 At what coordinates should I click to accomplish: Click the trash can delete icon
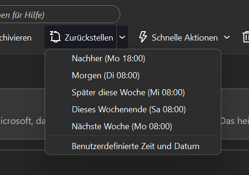click(x=246, y=37)
